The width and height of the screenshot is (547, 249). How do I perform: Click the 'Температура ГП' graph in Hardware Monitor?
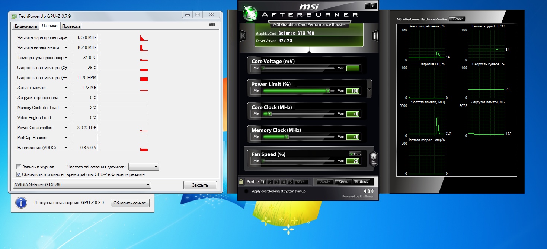486,45
